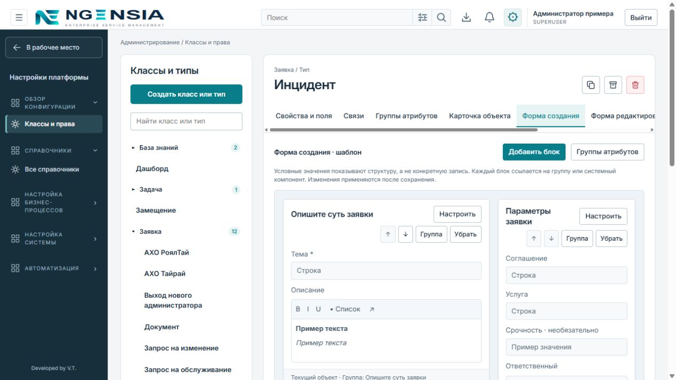This screenshot has width=676, height=380.
Task: Click the NGENSIA logo
Action: pos(100,18)
